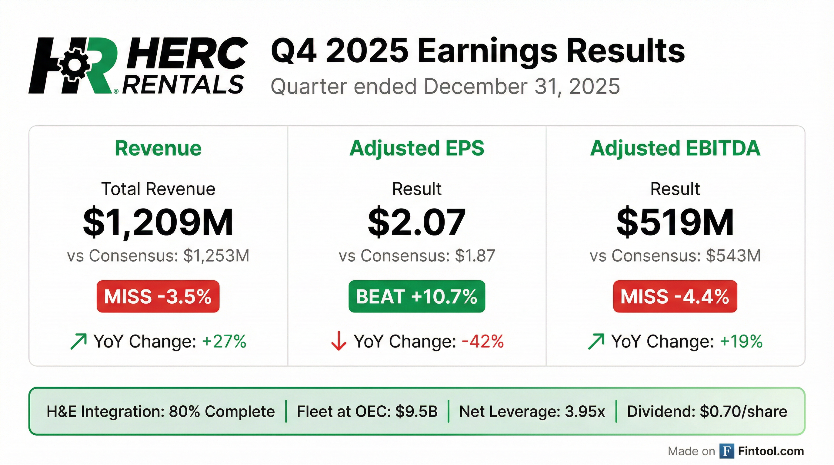
Task: Click the $519M adjusted EBITDA figure
Action: (x=675, y=223)
